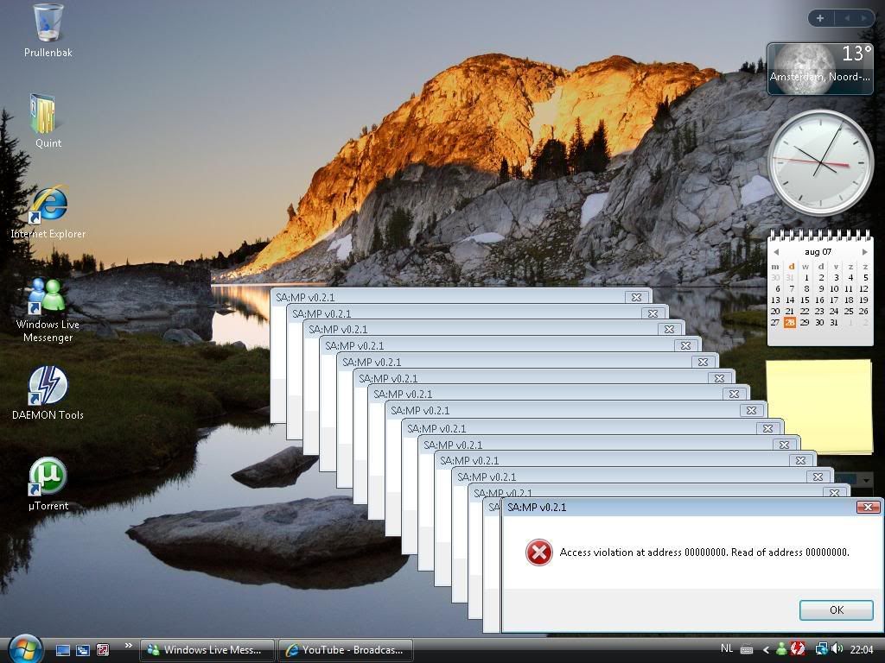Screen dimensions: 885x663
Task: Click the yellow sticky note gadget
Action: 818,406
